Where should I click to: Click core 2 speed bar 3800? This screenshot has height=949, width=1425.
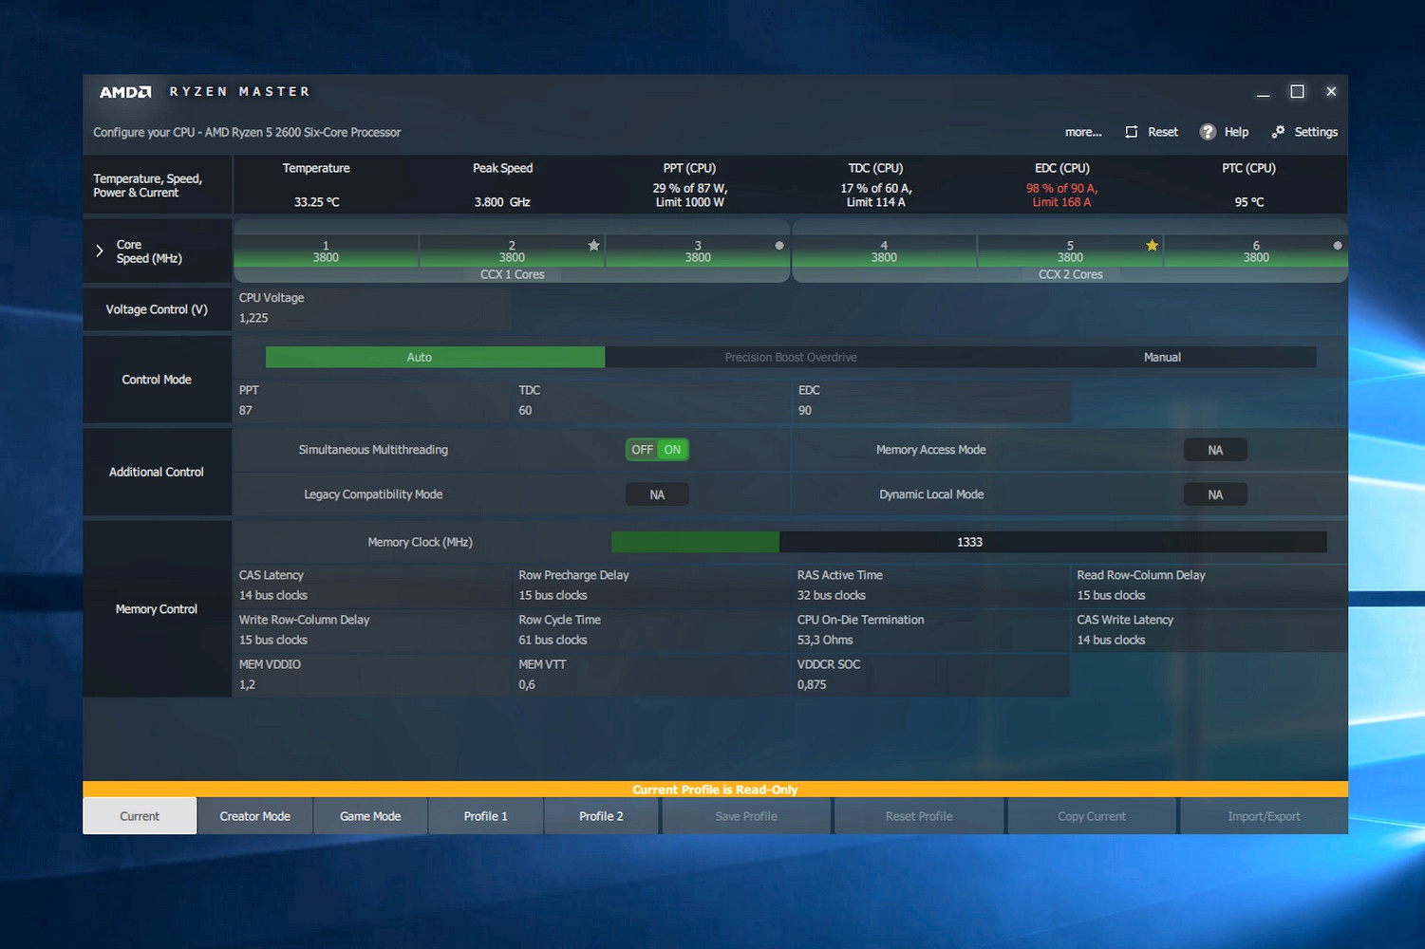[512, 251]
